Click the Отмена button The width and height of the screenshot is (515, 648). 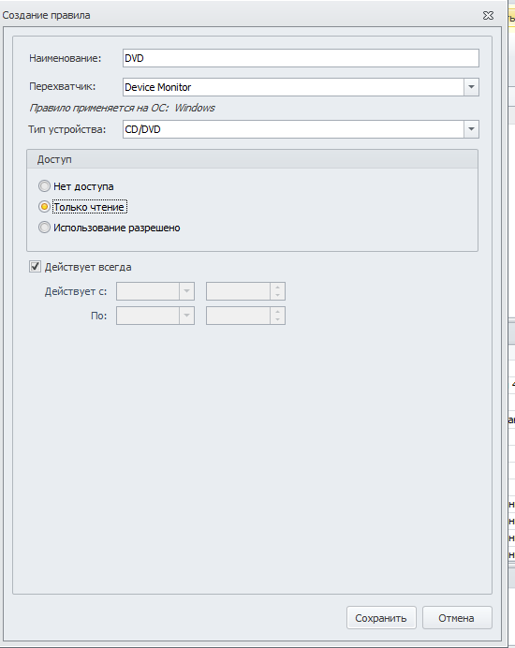[457, 618]
